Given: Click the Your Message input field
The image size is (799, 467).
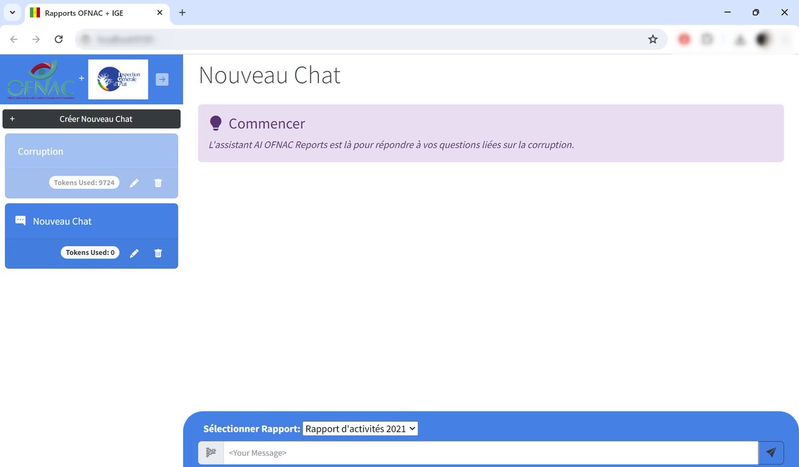Looking at the screenshot, I should 491,453.
